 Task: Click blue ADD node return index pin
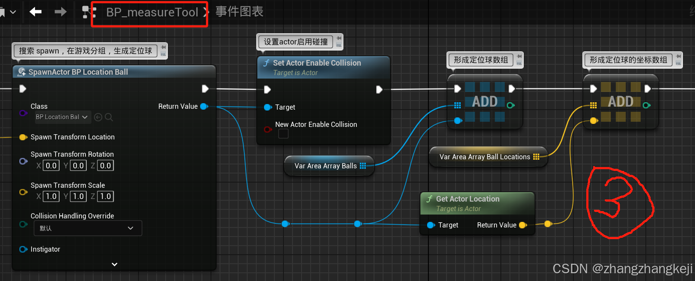[511, 105]
